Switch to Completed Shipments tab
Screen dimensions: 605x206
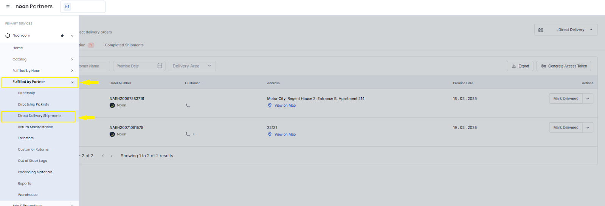(124, 45)
